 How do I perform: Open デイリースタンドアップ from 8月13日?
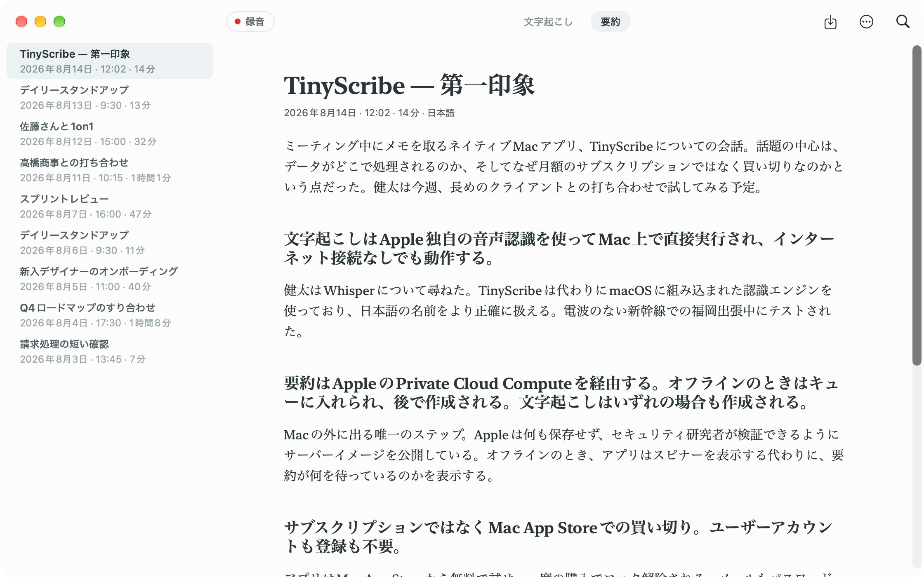[x=110, y=97]
